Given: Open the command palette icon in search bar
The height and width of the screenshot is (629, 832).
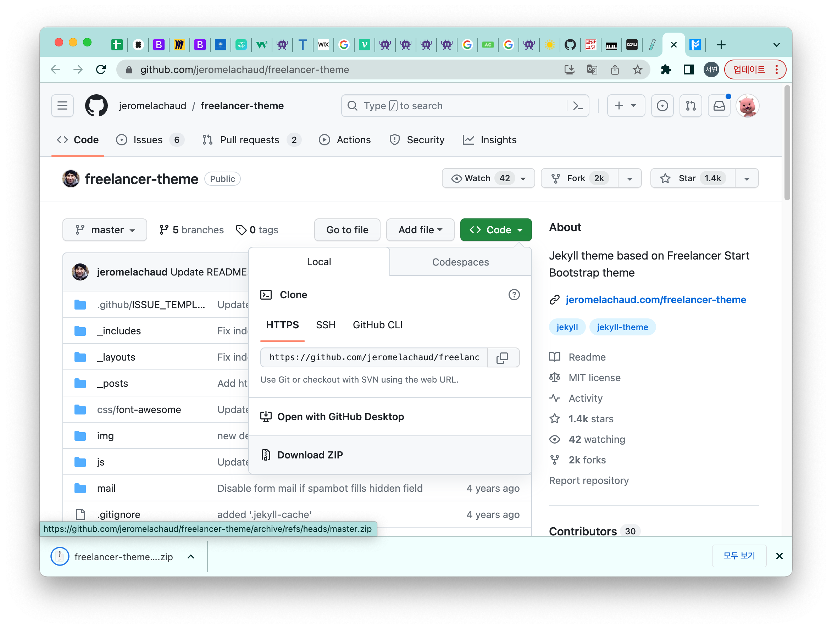Looking at the screenshot, I should tap(578, 106).
